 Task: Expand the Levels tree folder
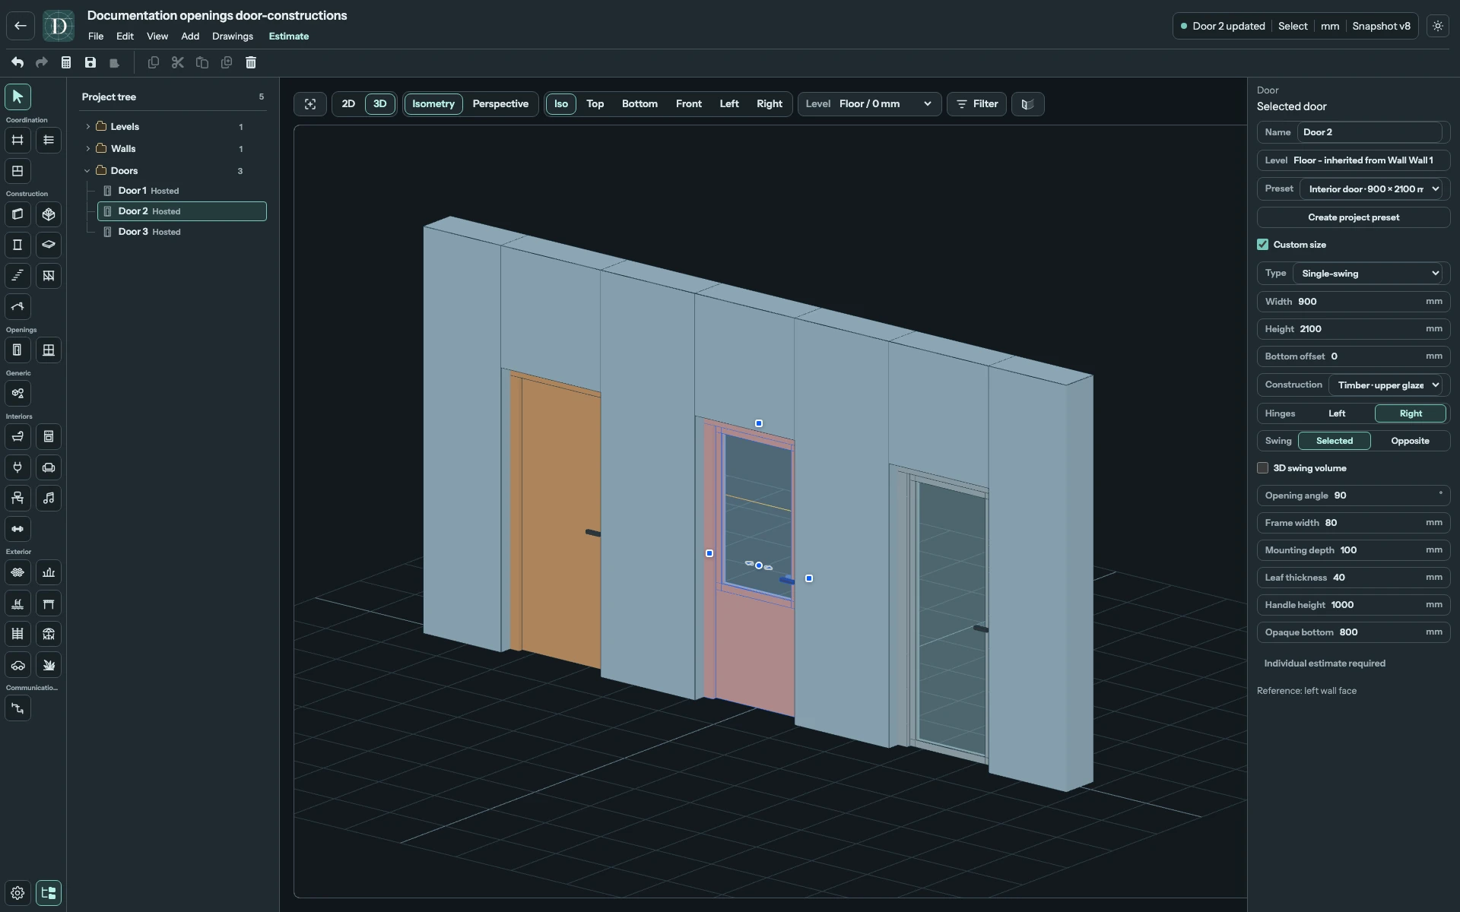click(88, 127)
